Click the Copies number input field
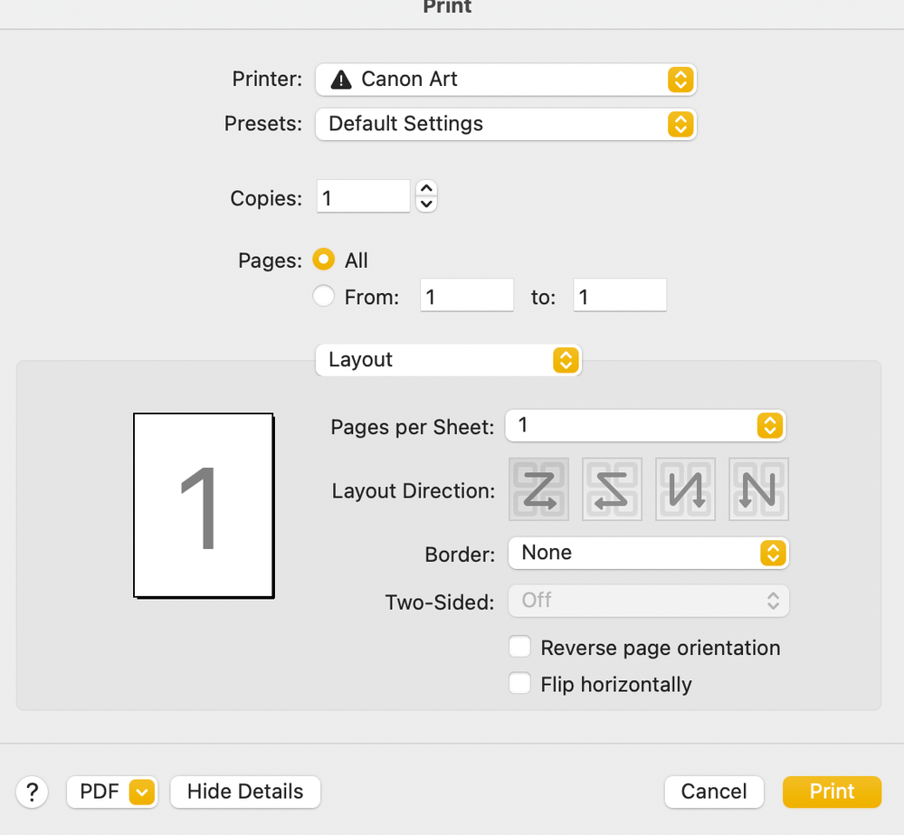This screenshot has width=904, height=835. tap(363, 197)
